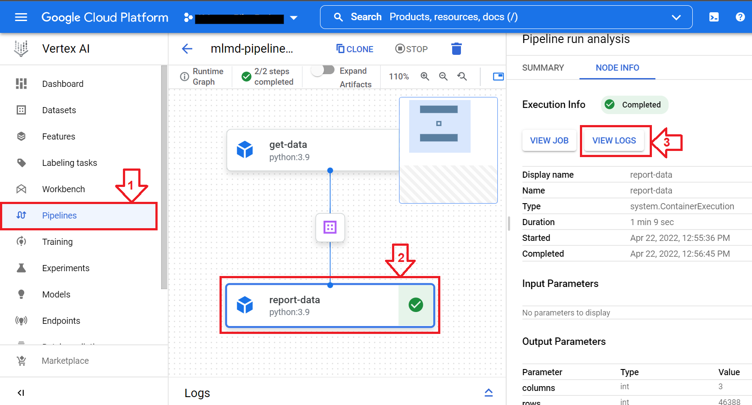Click the Started timestamp 12:55:36 PM

(x=680, y=238)
